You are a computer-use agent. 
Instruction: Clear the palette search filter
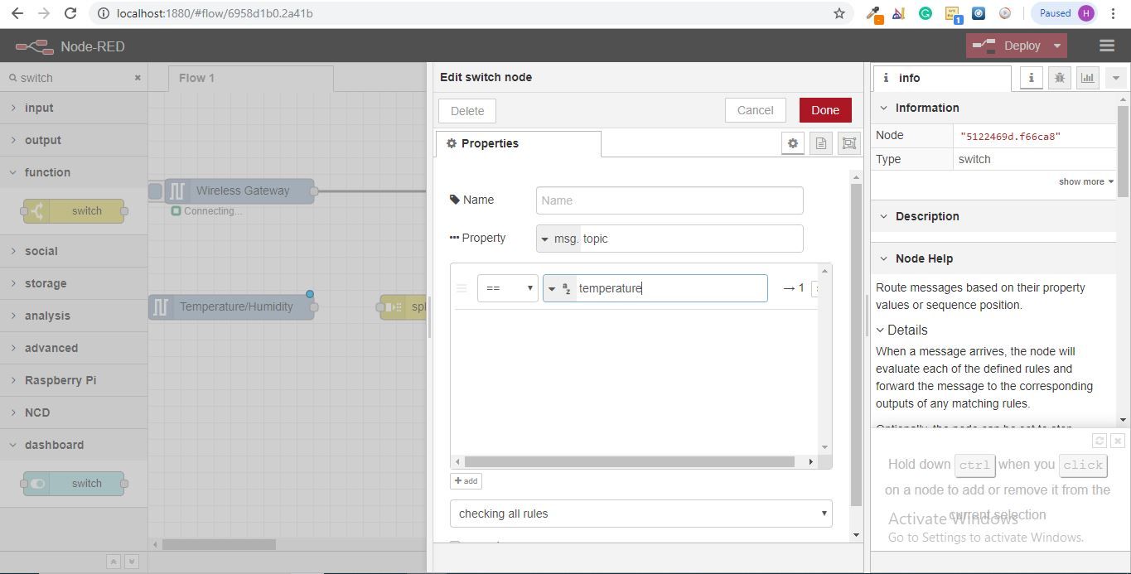coord(138,78)
